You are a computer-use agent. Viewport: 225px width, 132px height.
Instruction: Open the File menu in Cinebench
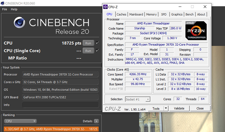coord(5,9)
